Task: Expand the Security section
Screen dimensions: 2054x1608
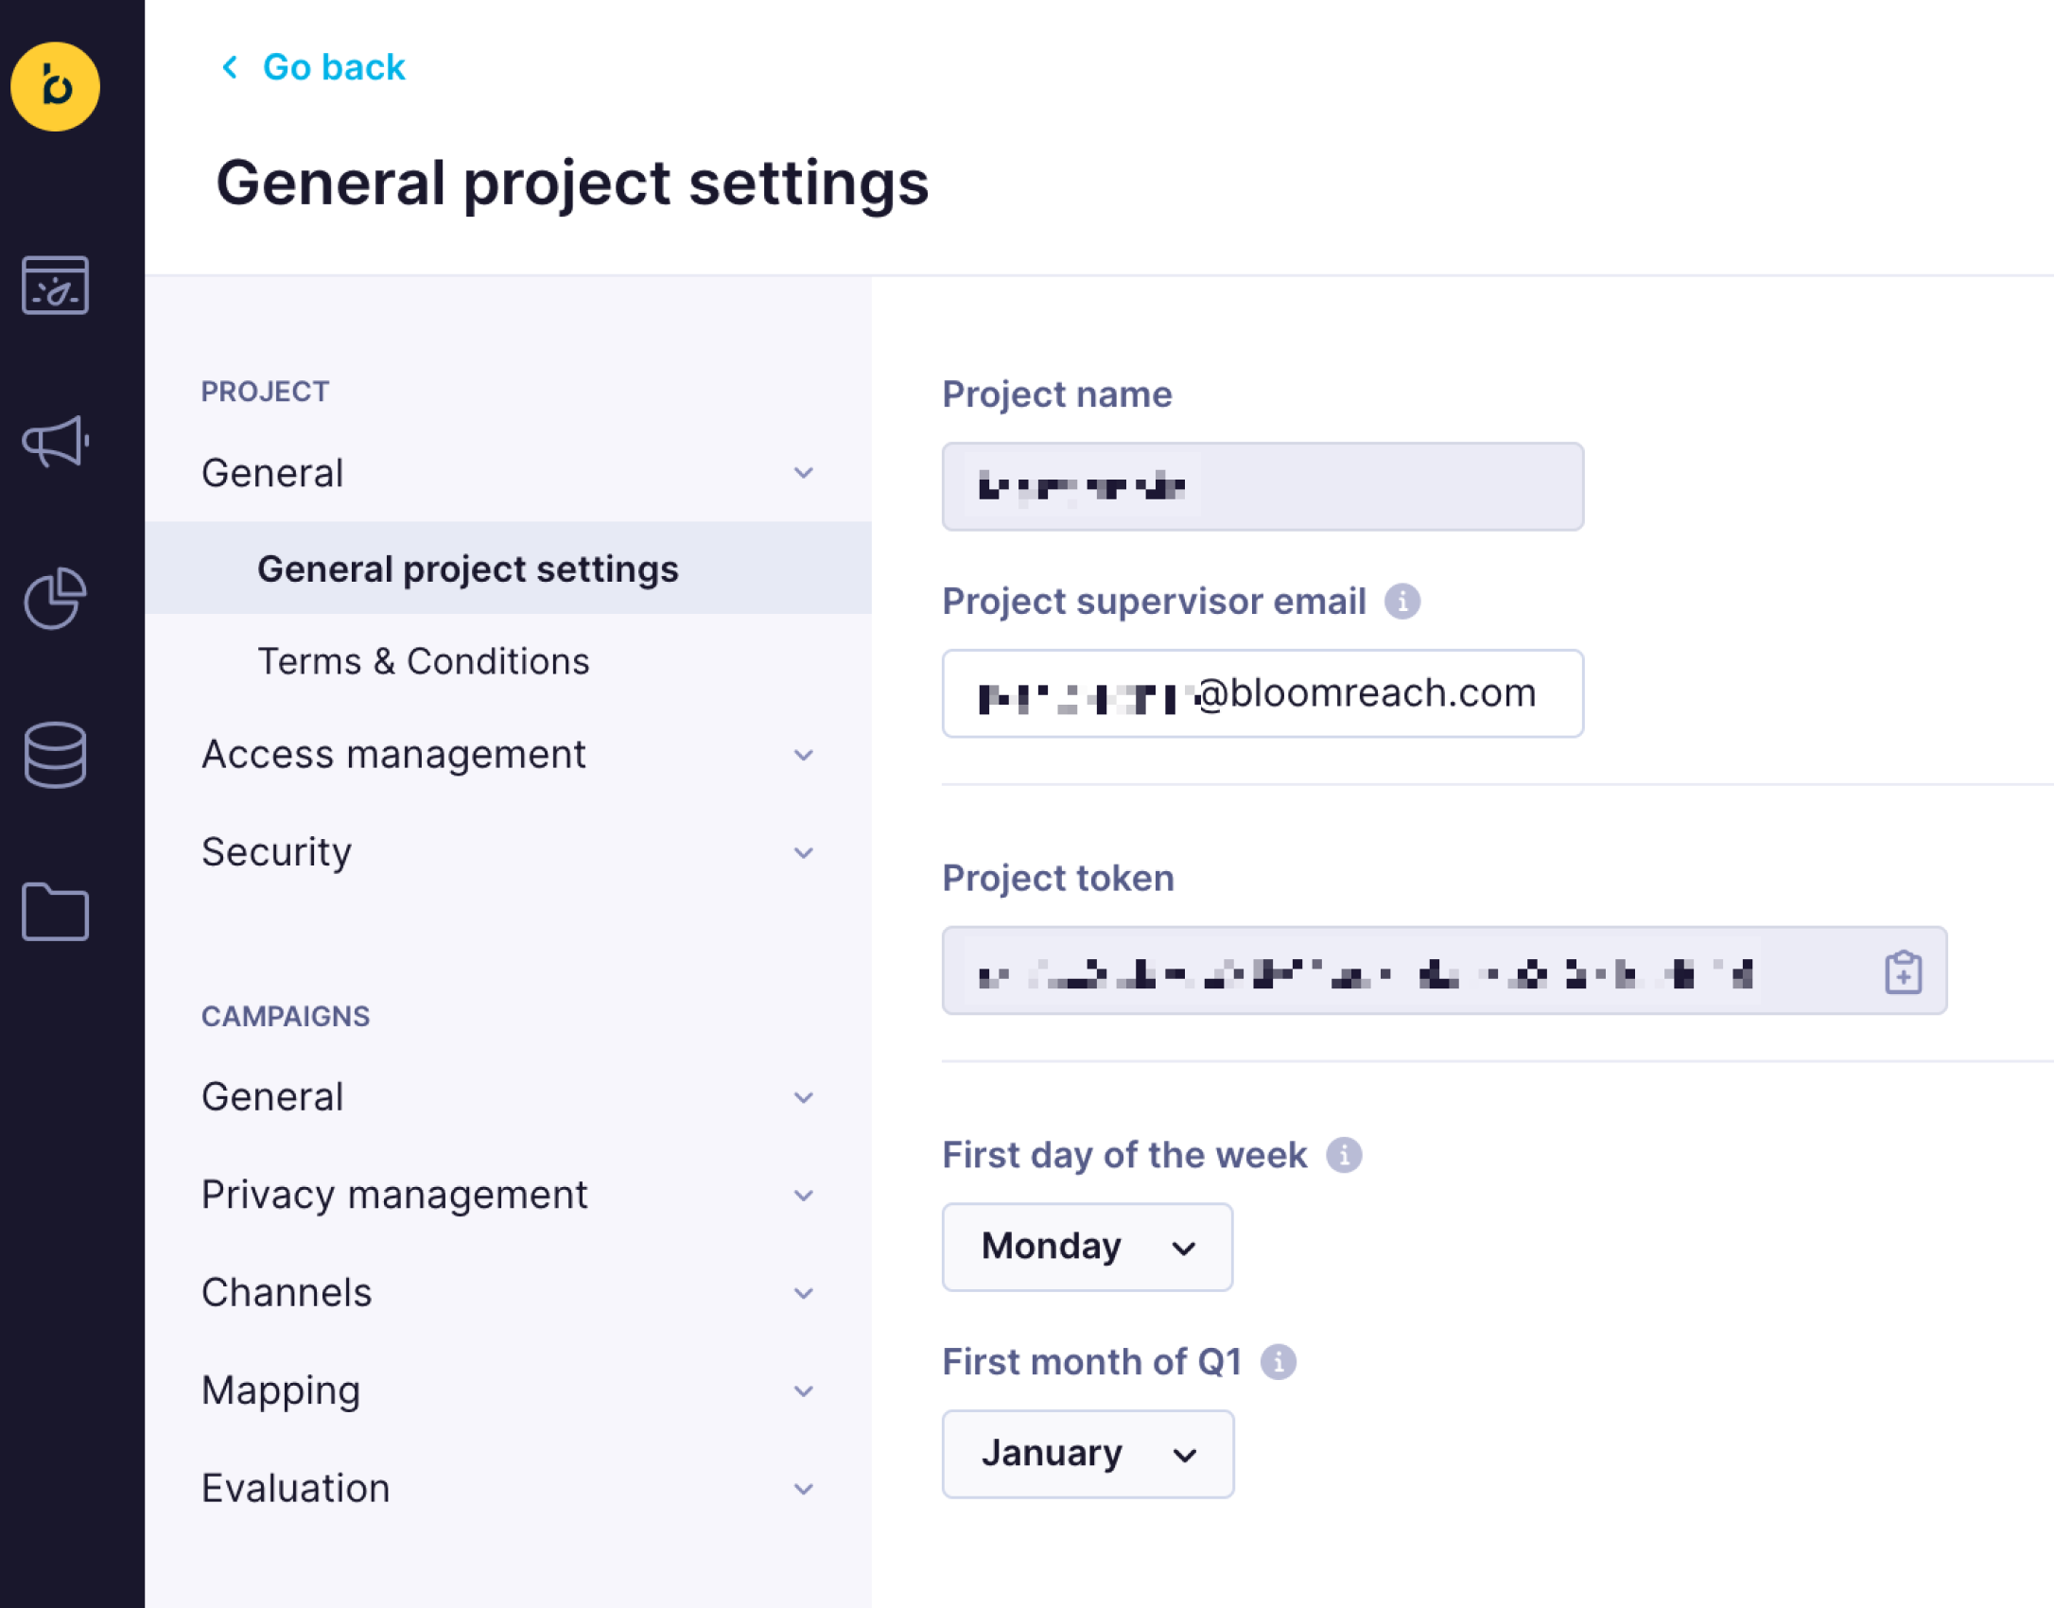Action: (507, 852)
